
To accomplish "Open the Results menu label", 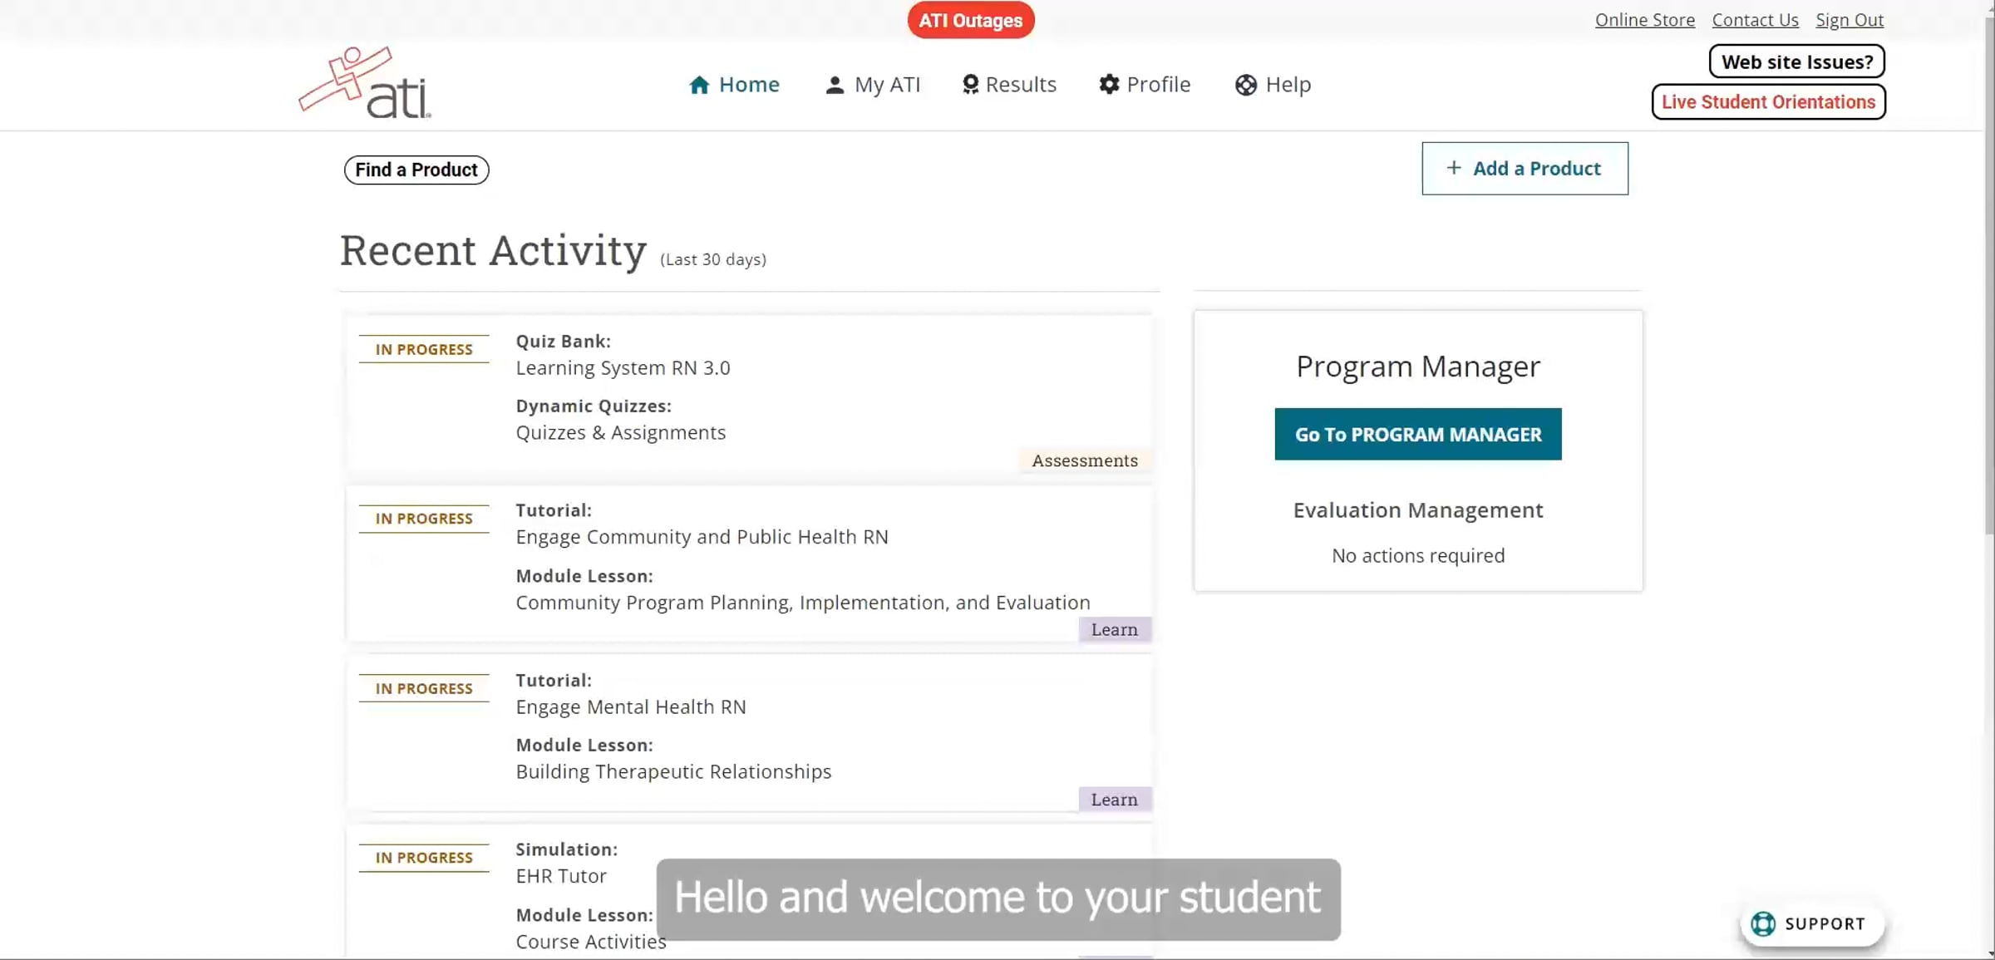I will coord(1021,85).
